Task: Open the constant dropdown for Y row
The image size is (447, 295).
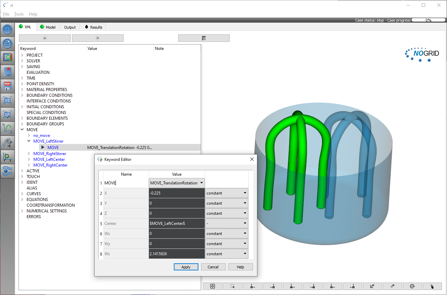Action: coord(227,203)
